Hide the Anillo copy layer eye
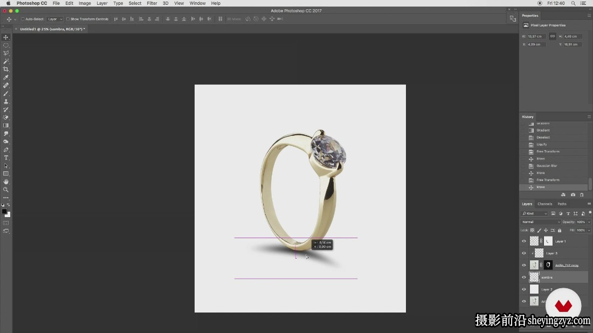The width and height of the screenshot is (593, 333). pyautogui.click(x=524, y=265)
